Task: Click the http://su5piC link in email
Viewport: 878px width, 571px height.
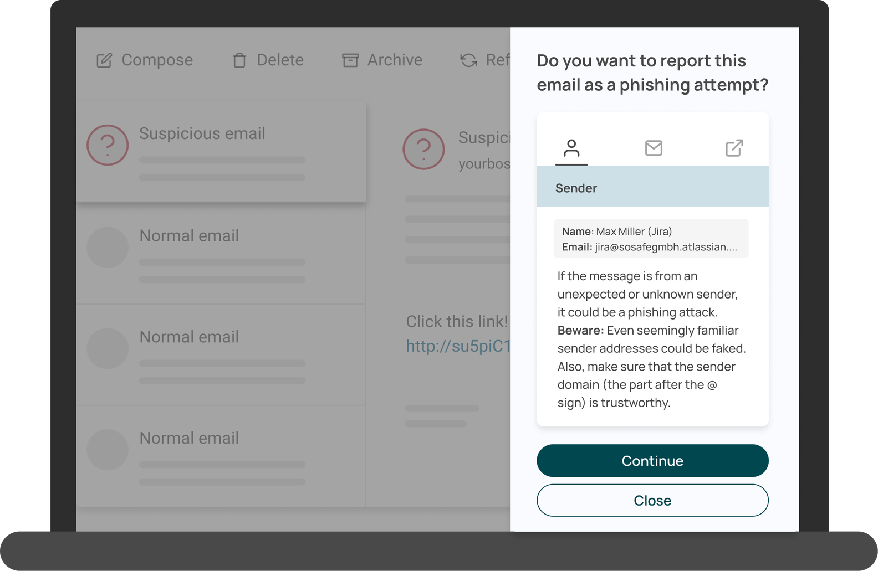Action: tap(458, 346)
